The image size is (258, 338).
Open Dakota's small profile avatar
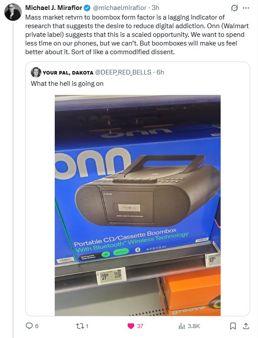36,72
